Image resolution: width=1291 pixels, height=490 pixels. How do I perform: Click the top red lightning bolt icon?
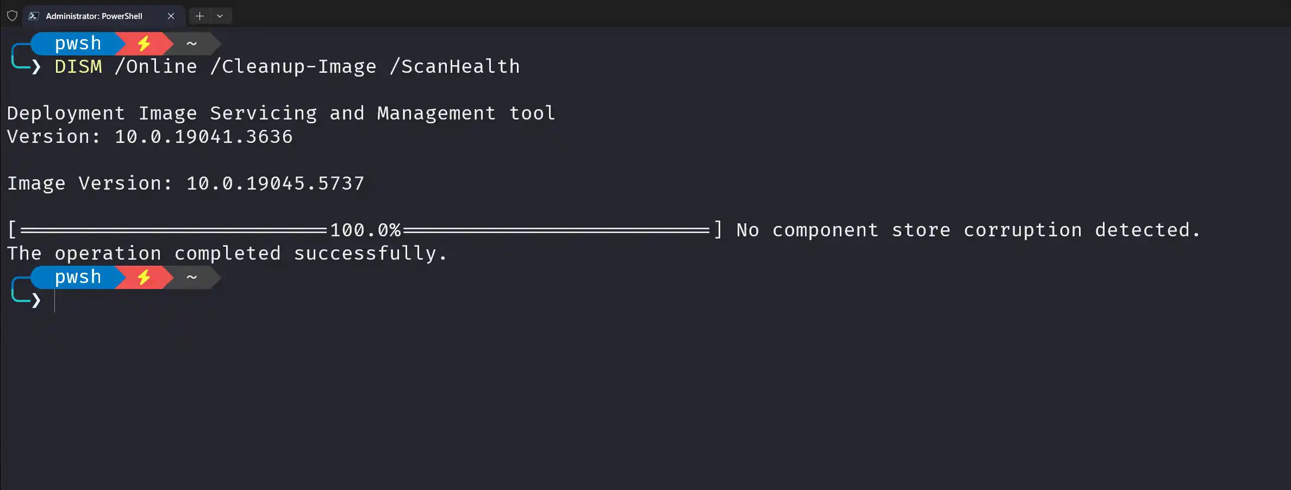144,43
